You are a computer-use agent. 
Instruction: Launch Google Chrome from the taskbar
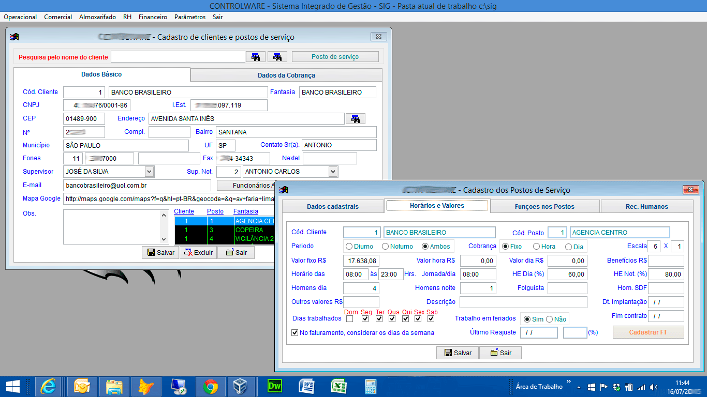point(210,386)
